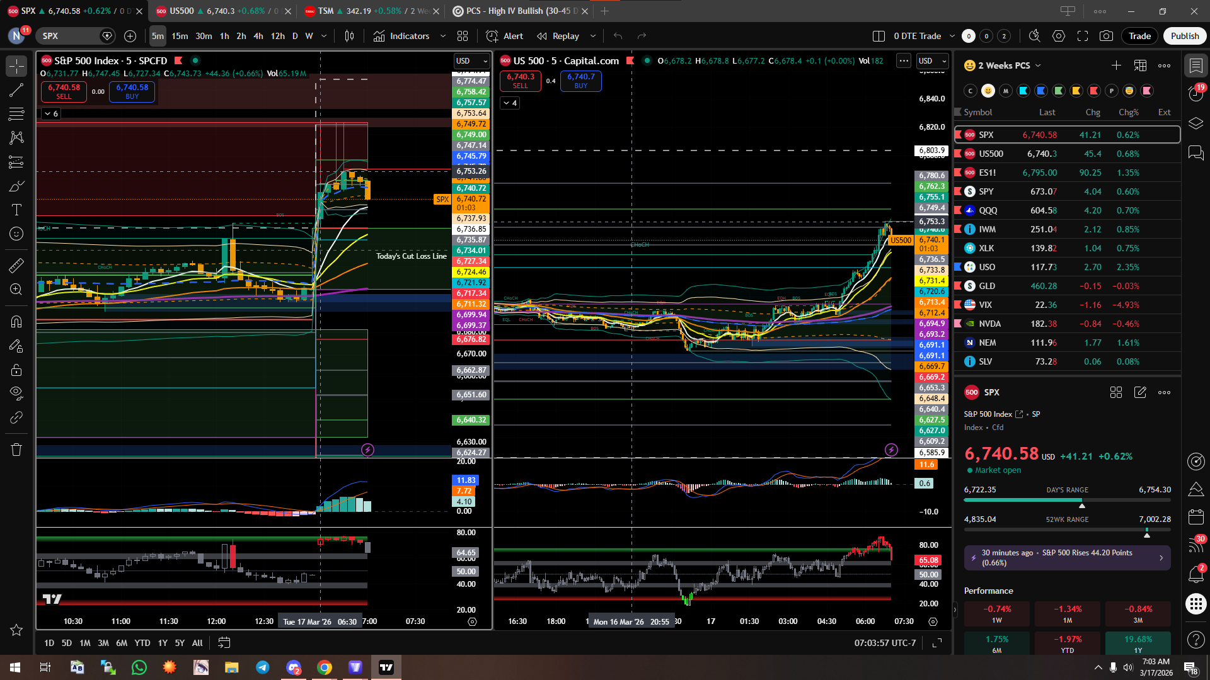
Task: Select the orange color flag filter circle
Action: (x=1076, y=91)
